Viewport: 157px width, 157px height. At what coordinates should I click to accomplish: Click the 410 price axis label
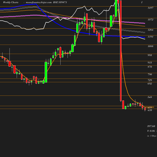pos(150,110)
